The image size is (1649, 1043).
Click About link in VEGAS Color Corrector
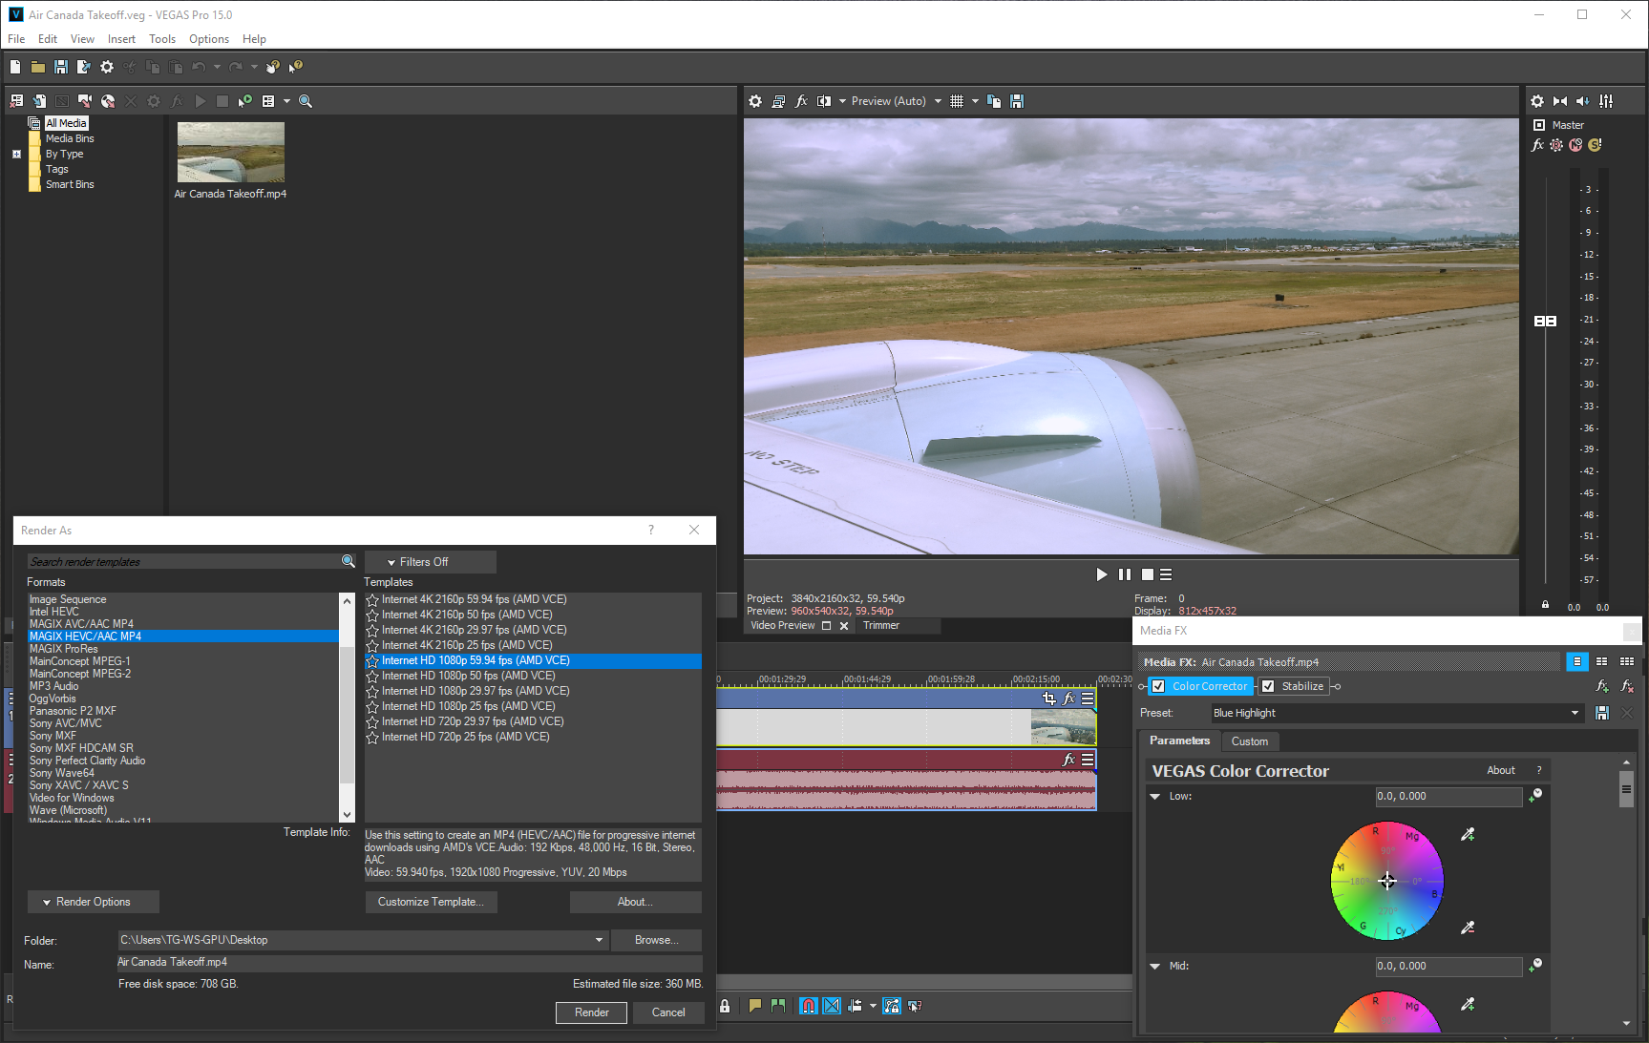1501,770
